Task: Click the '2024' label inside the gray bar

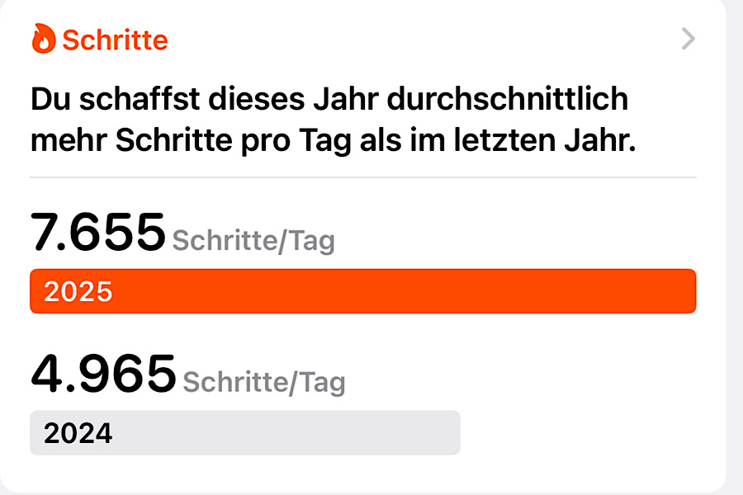Action: click(78, 433)
